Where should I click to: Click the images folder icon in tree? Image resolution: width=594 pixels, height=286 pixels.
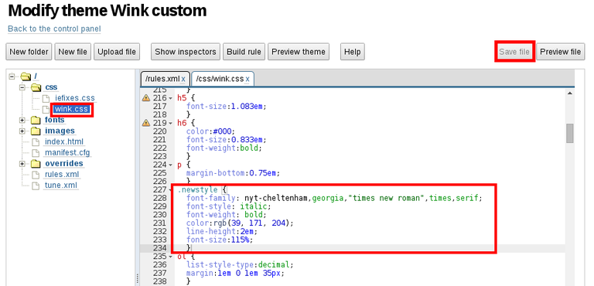click(x=36, y=131)
